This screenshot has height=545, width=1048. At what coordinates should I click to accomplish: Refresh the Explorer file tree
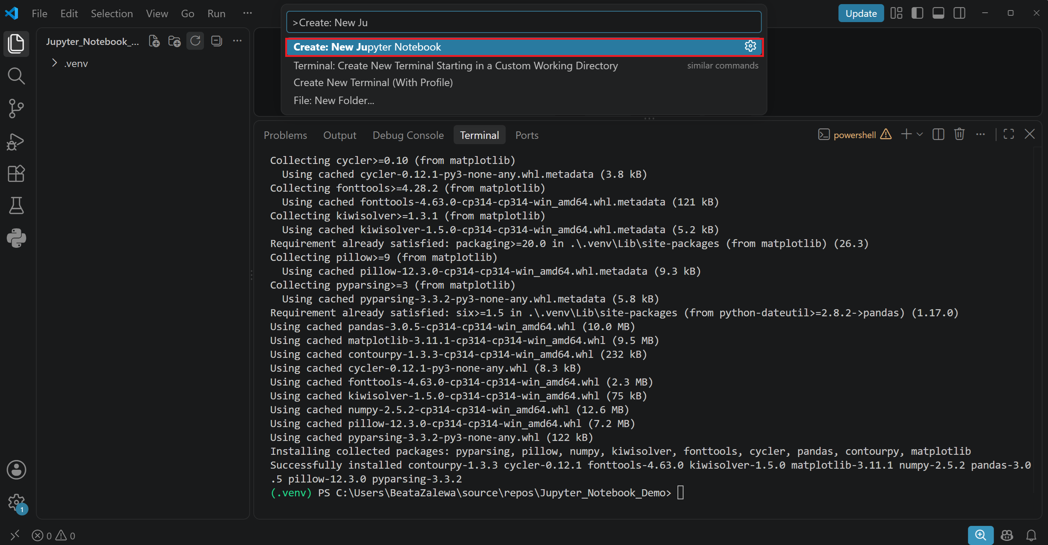coord(195,41)
